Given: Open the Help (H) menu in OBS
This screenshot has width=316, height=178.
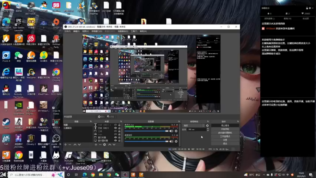Looking at the screenshot, I should tap(143, 31).
